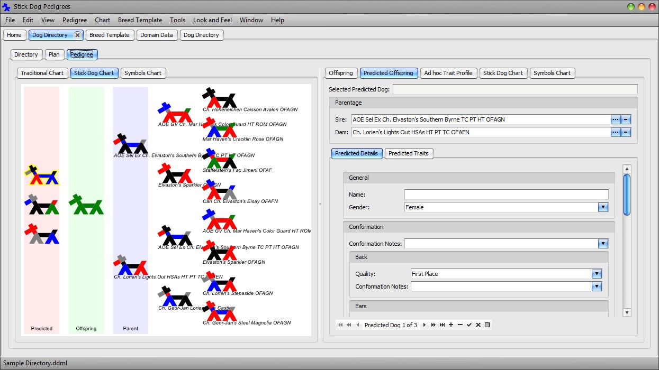
Task: Go to the Home tab
Action: click(14, 35)
